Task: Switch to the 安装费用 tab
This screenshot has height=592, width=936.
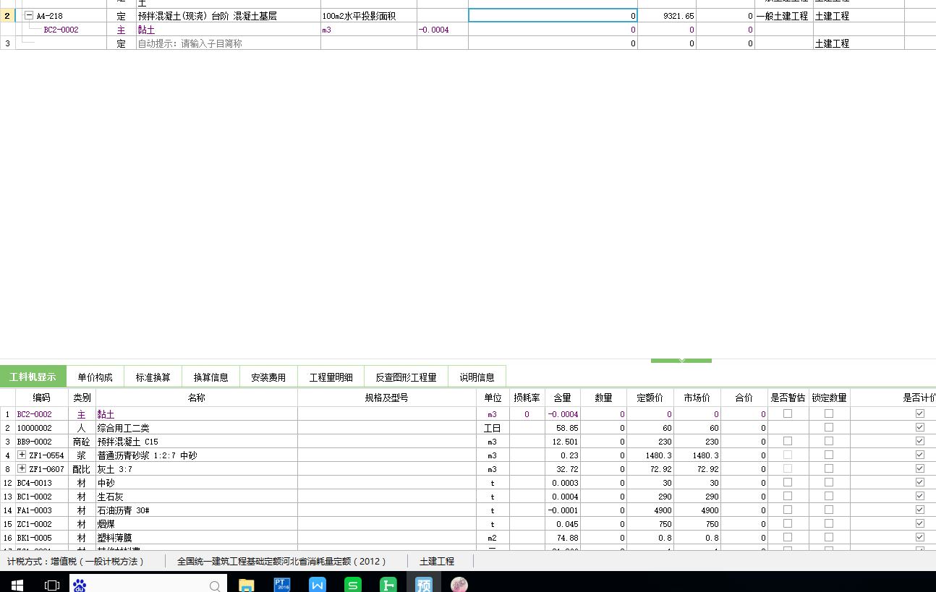Action: [x=268, y=377]
